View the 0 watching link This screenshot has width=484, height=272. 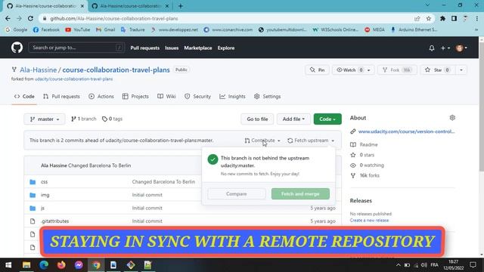click(x=371, y=165)
